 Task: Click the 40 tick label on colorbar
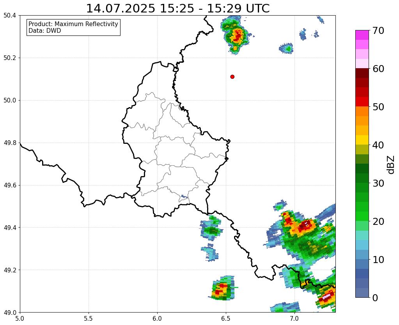(x=378, y=145)
